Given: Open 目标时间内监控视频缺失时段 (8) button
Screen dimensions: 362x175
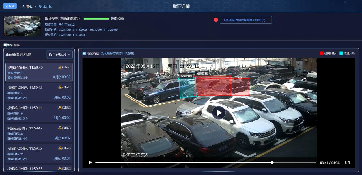Looking at the screenshot, I should coord(246,20).
